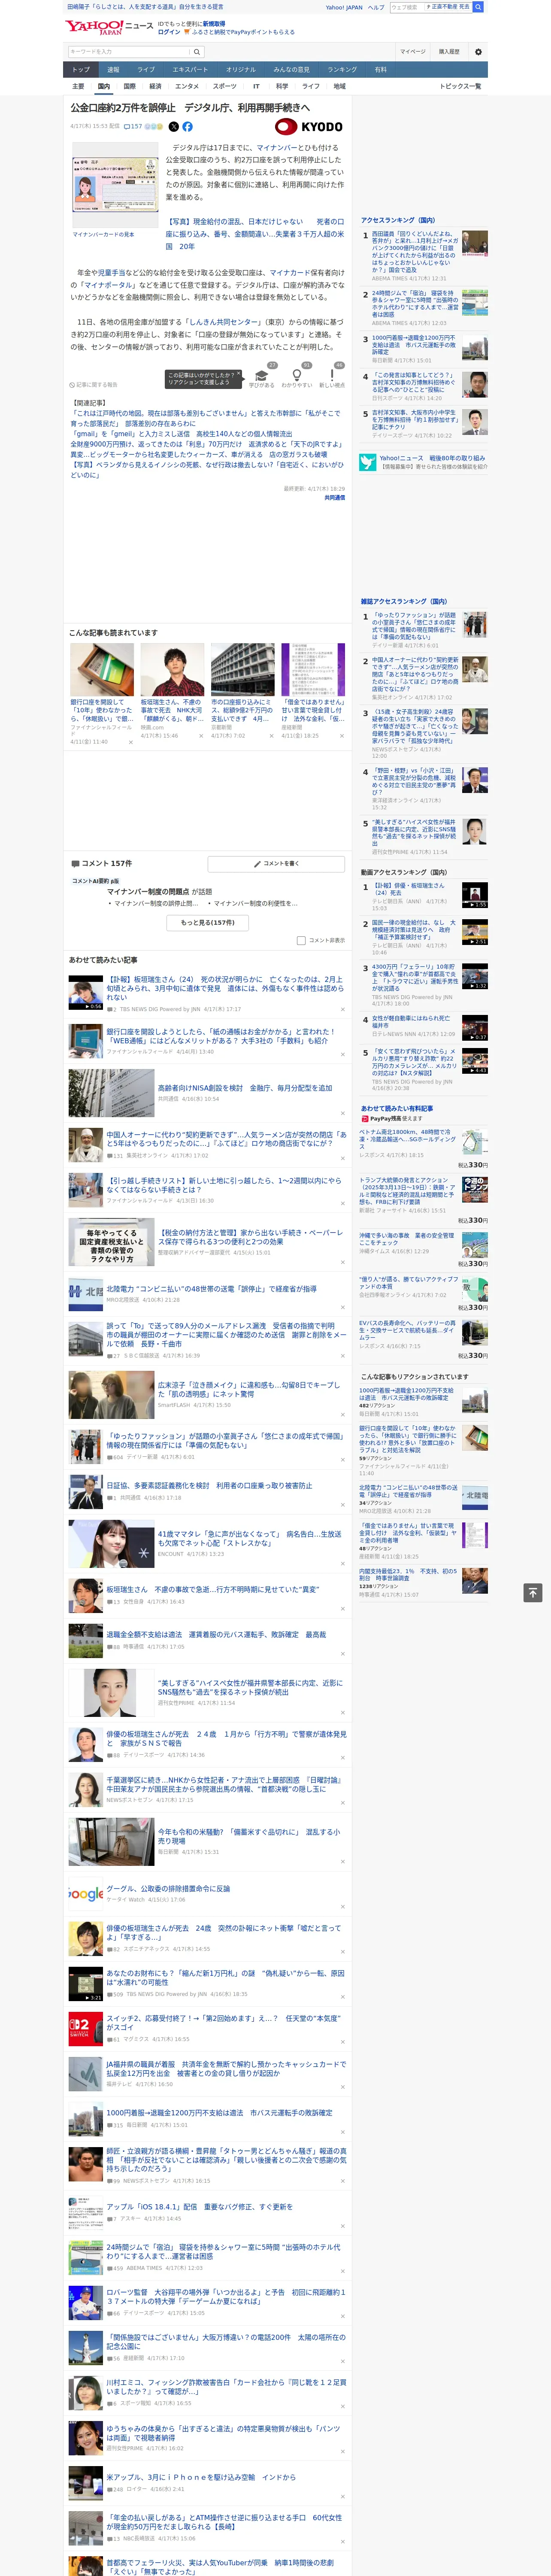Select the エキスパート tab
This screenshot has height=2576, width=551.
[x=190, y=70]
